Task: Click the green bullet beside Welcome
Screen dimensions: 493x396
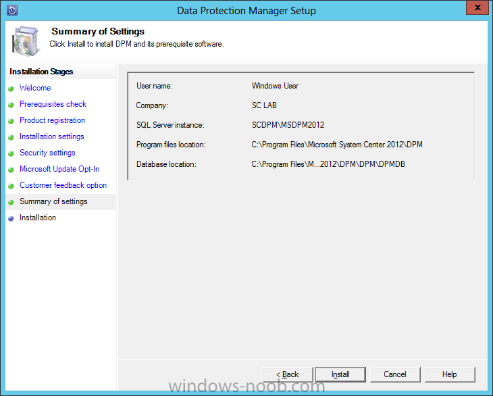Action: [x=11, y=89]
